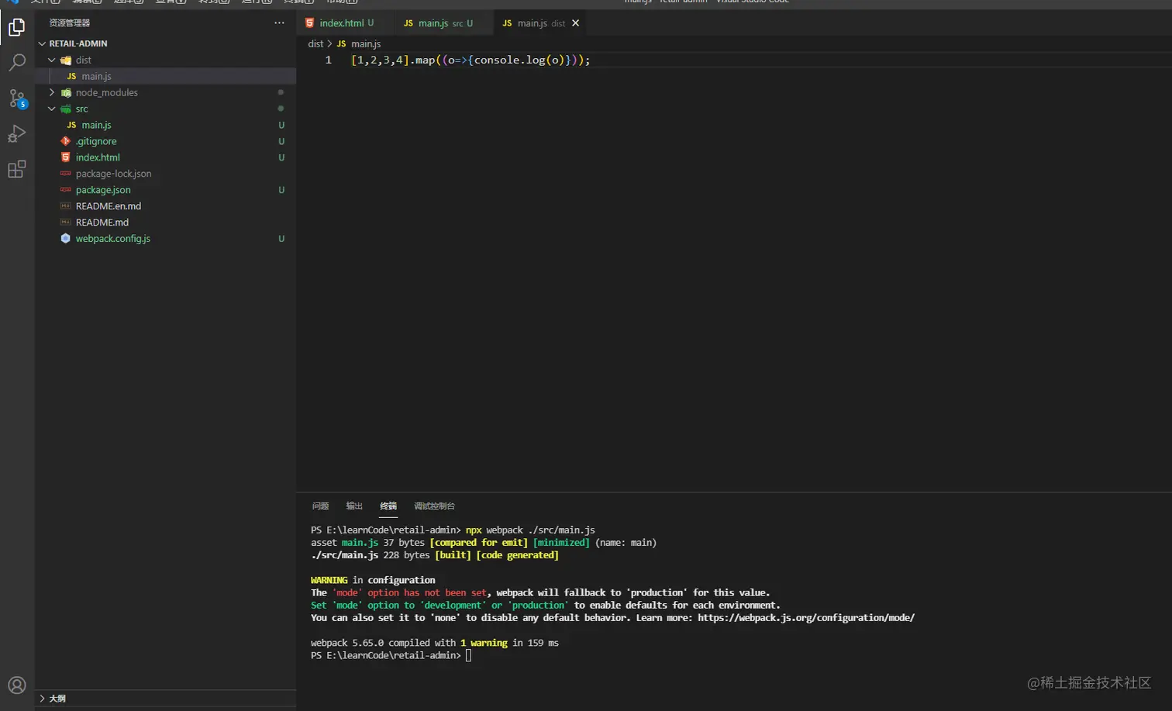Switch to the Debug Console tab (调试控制台)
This screenshot has height=711, width=1172.
tap(434, 506)
